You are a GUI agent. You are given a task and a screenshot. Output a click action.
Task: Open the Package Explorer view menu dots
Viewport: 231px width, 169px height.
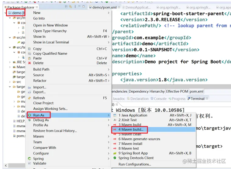(x=75, y=6)
